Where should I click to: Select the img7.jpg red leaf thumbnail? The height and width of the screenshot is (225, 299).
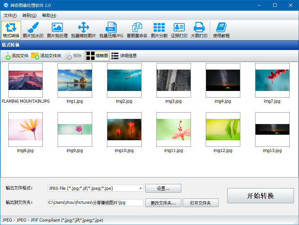tap(272, 80)
